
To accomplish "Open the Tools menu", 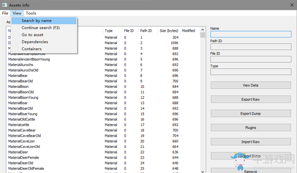I will click(31, 13).
